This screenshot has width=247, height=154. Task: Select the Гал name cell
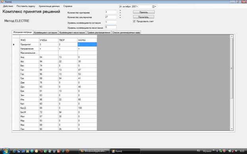29,70
